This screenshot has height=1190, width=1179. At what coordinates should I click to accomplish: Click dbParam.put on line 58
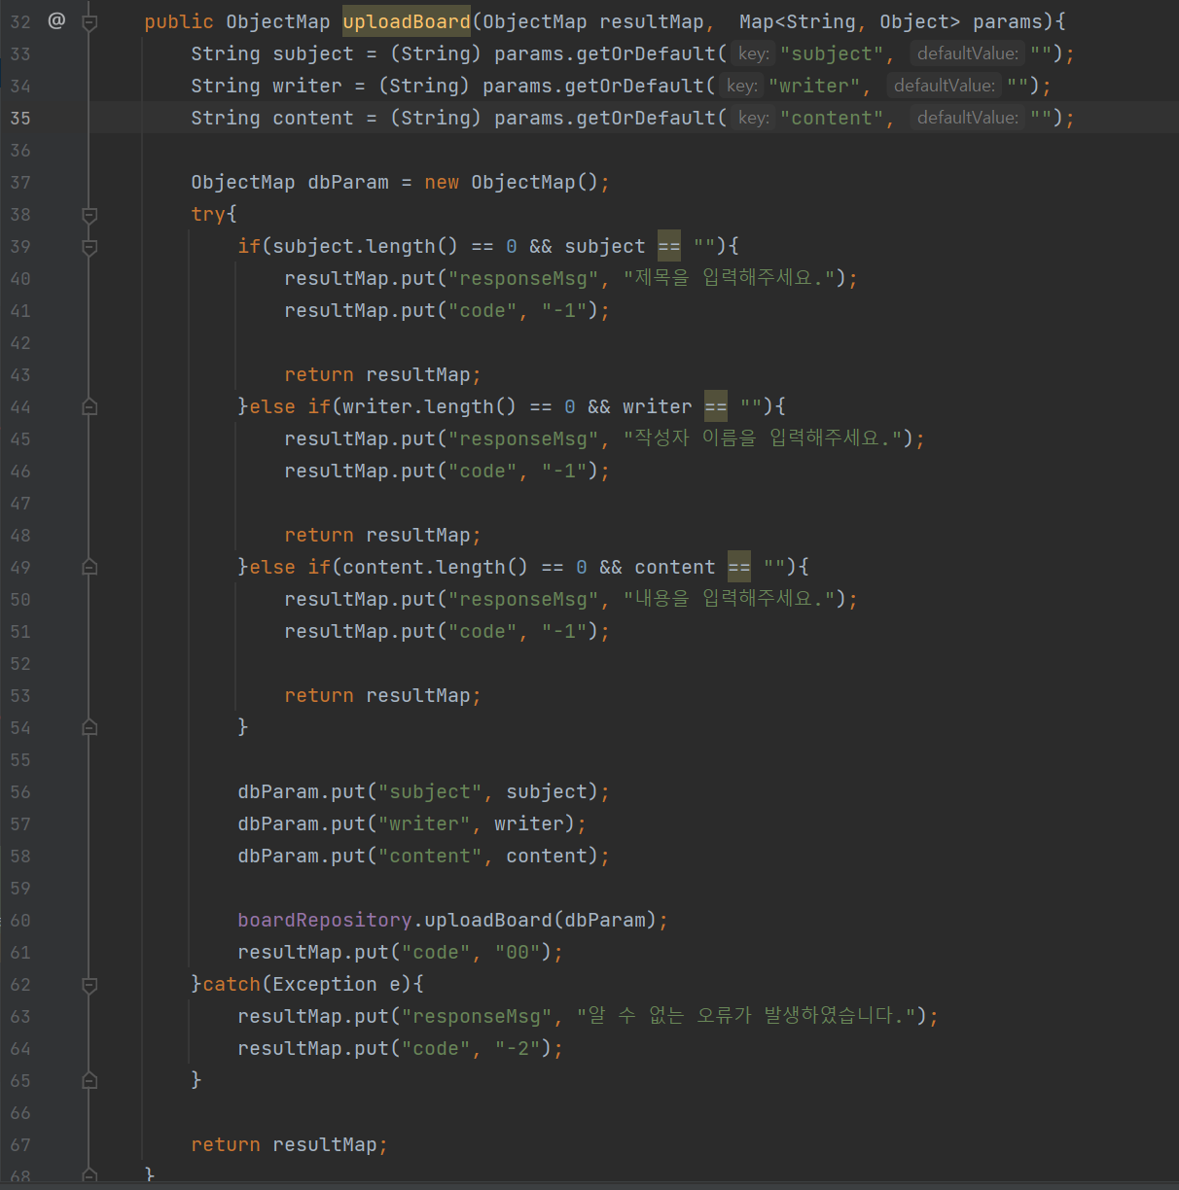click(x=302, y=856)
